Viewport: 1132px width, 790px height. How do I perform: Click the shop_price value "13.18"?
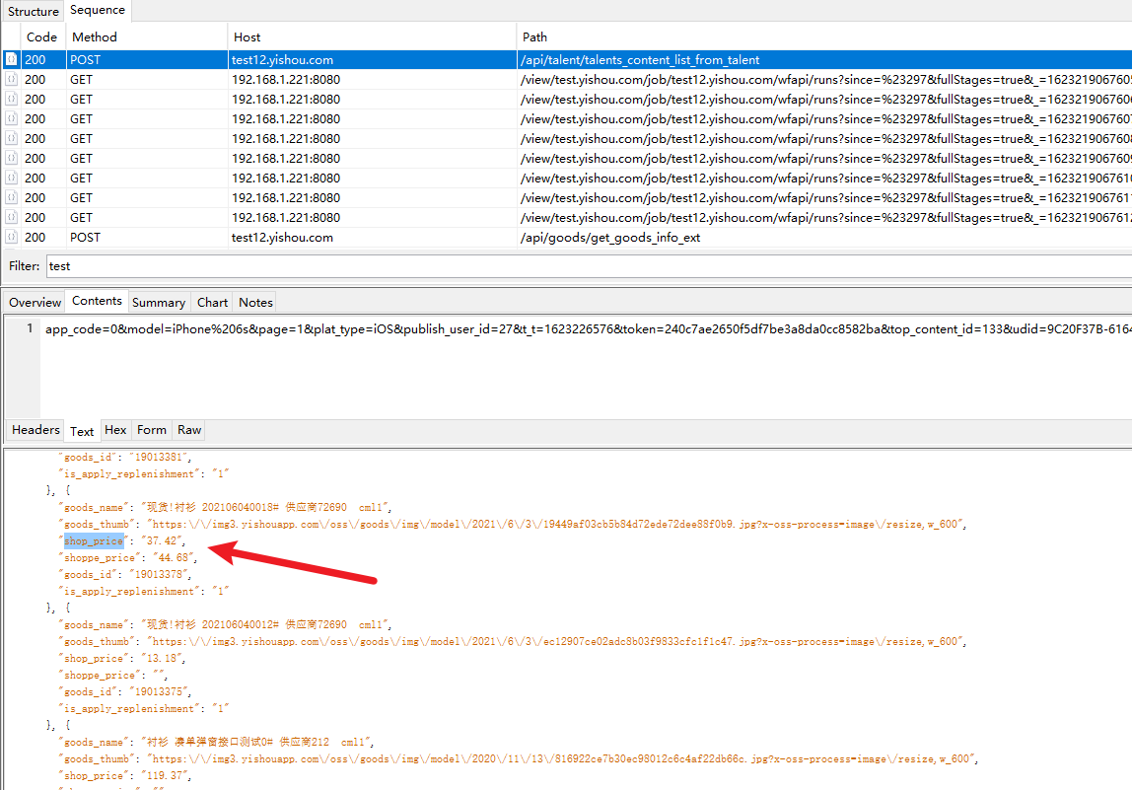(162, 658)
